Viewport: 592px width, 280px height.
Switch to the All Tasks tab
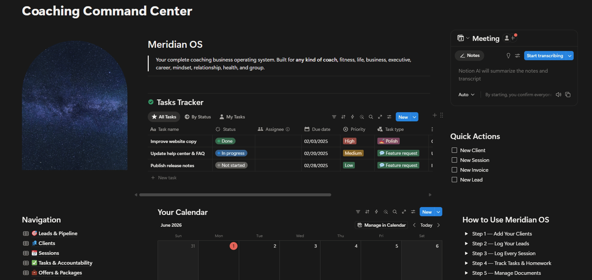pos(164,117)
